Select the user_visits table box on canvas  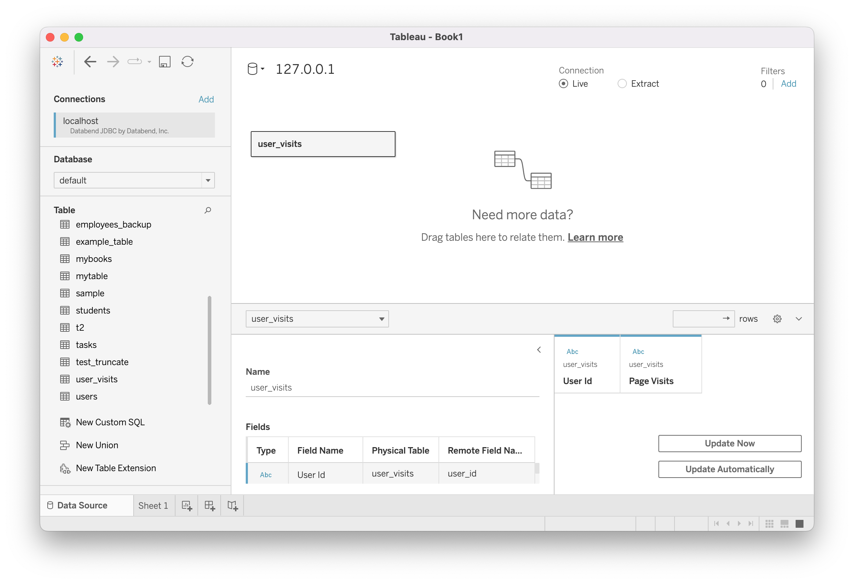point(323,144)
